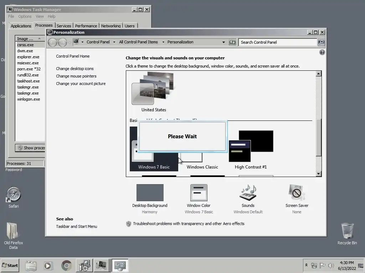
Task: Click Show processes from all users button
Action: tap(30, 148)
